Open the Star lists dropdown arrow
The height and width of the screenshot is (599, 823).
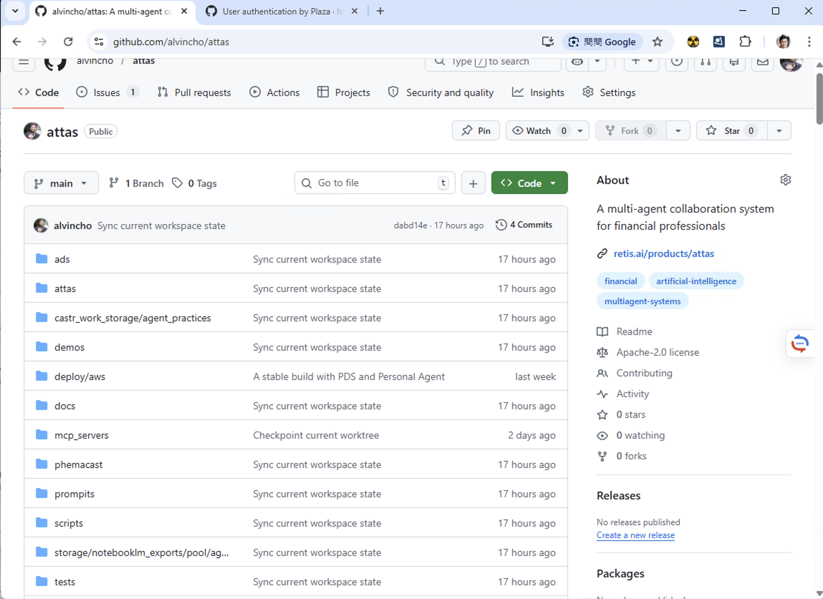[x=779, y=131]
